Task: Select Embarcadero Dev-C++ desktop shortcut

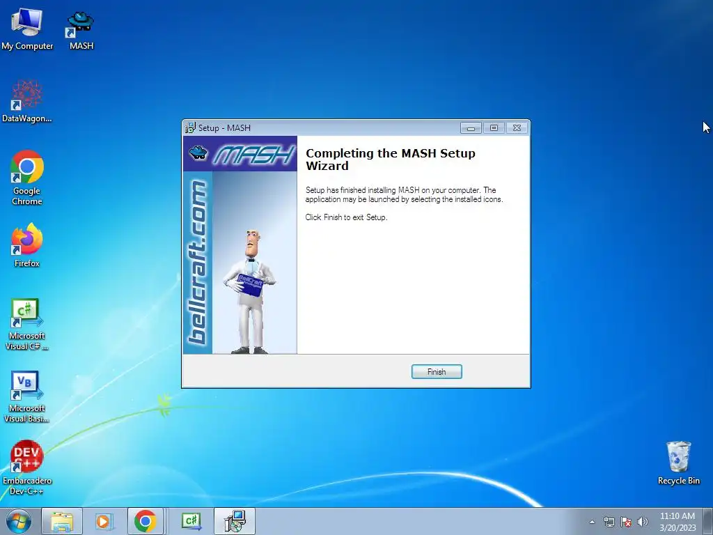Action: click(x=27, y=467)
